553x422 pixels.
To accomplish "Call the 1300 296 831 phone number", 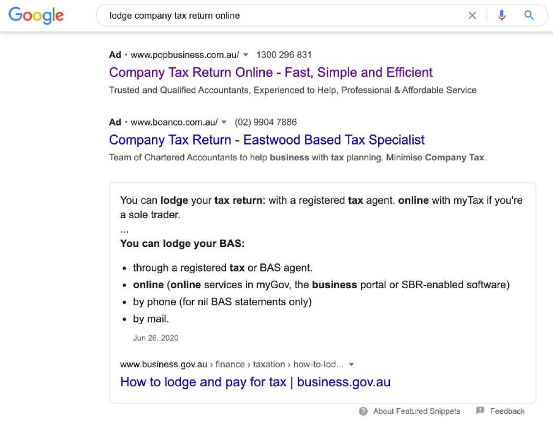I will pos(284,55).
